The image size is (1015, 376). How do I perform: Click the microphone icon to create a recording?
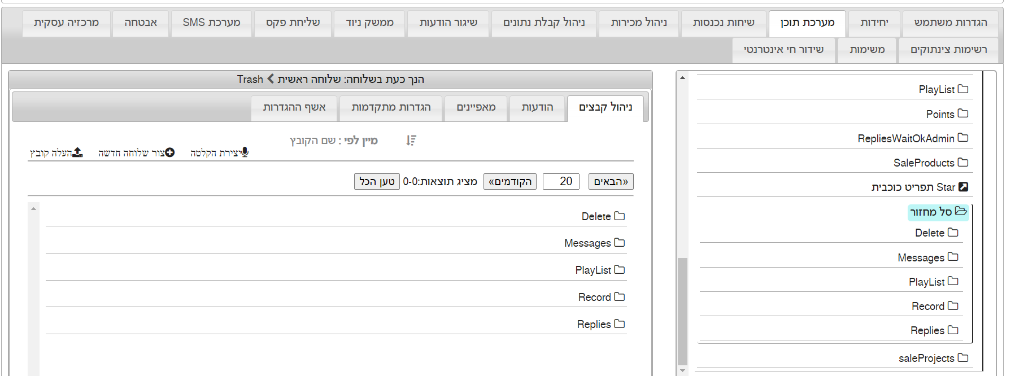pos(245,152)
